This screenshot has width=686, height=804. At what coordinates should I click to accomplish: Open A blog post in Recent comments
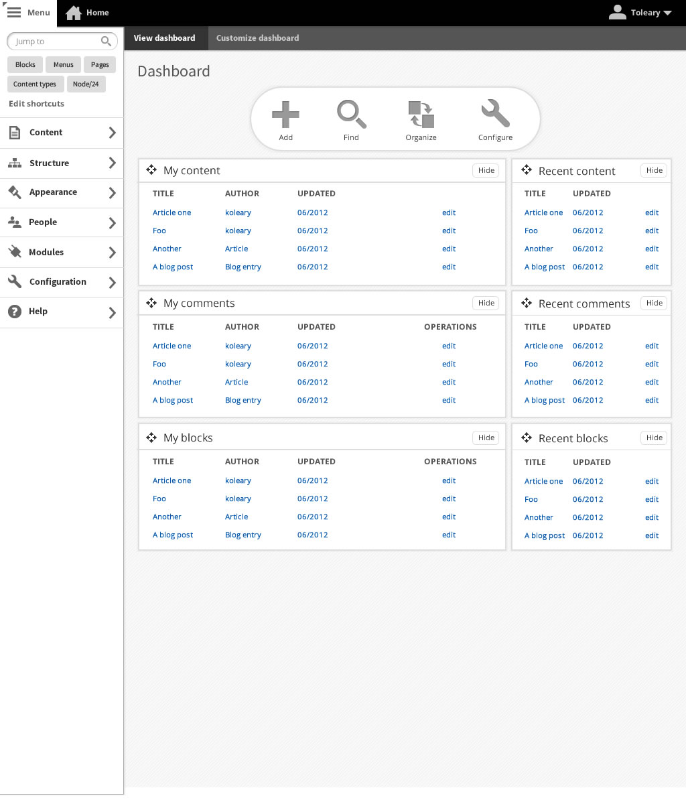click(x=545, y=400)
